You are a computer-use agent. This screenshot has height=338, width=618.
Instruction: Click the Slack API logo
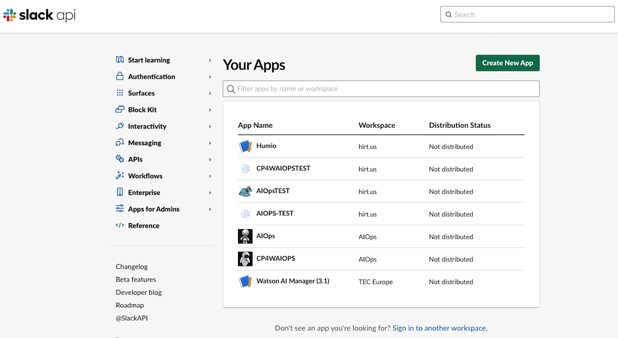[39, 15]
